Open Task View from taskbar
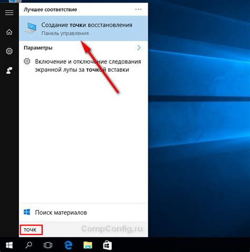Screen dimensions: 250x252 point(48,245)
